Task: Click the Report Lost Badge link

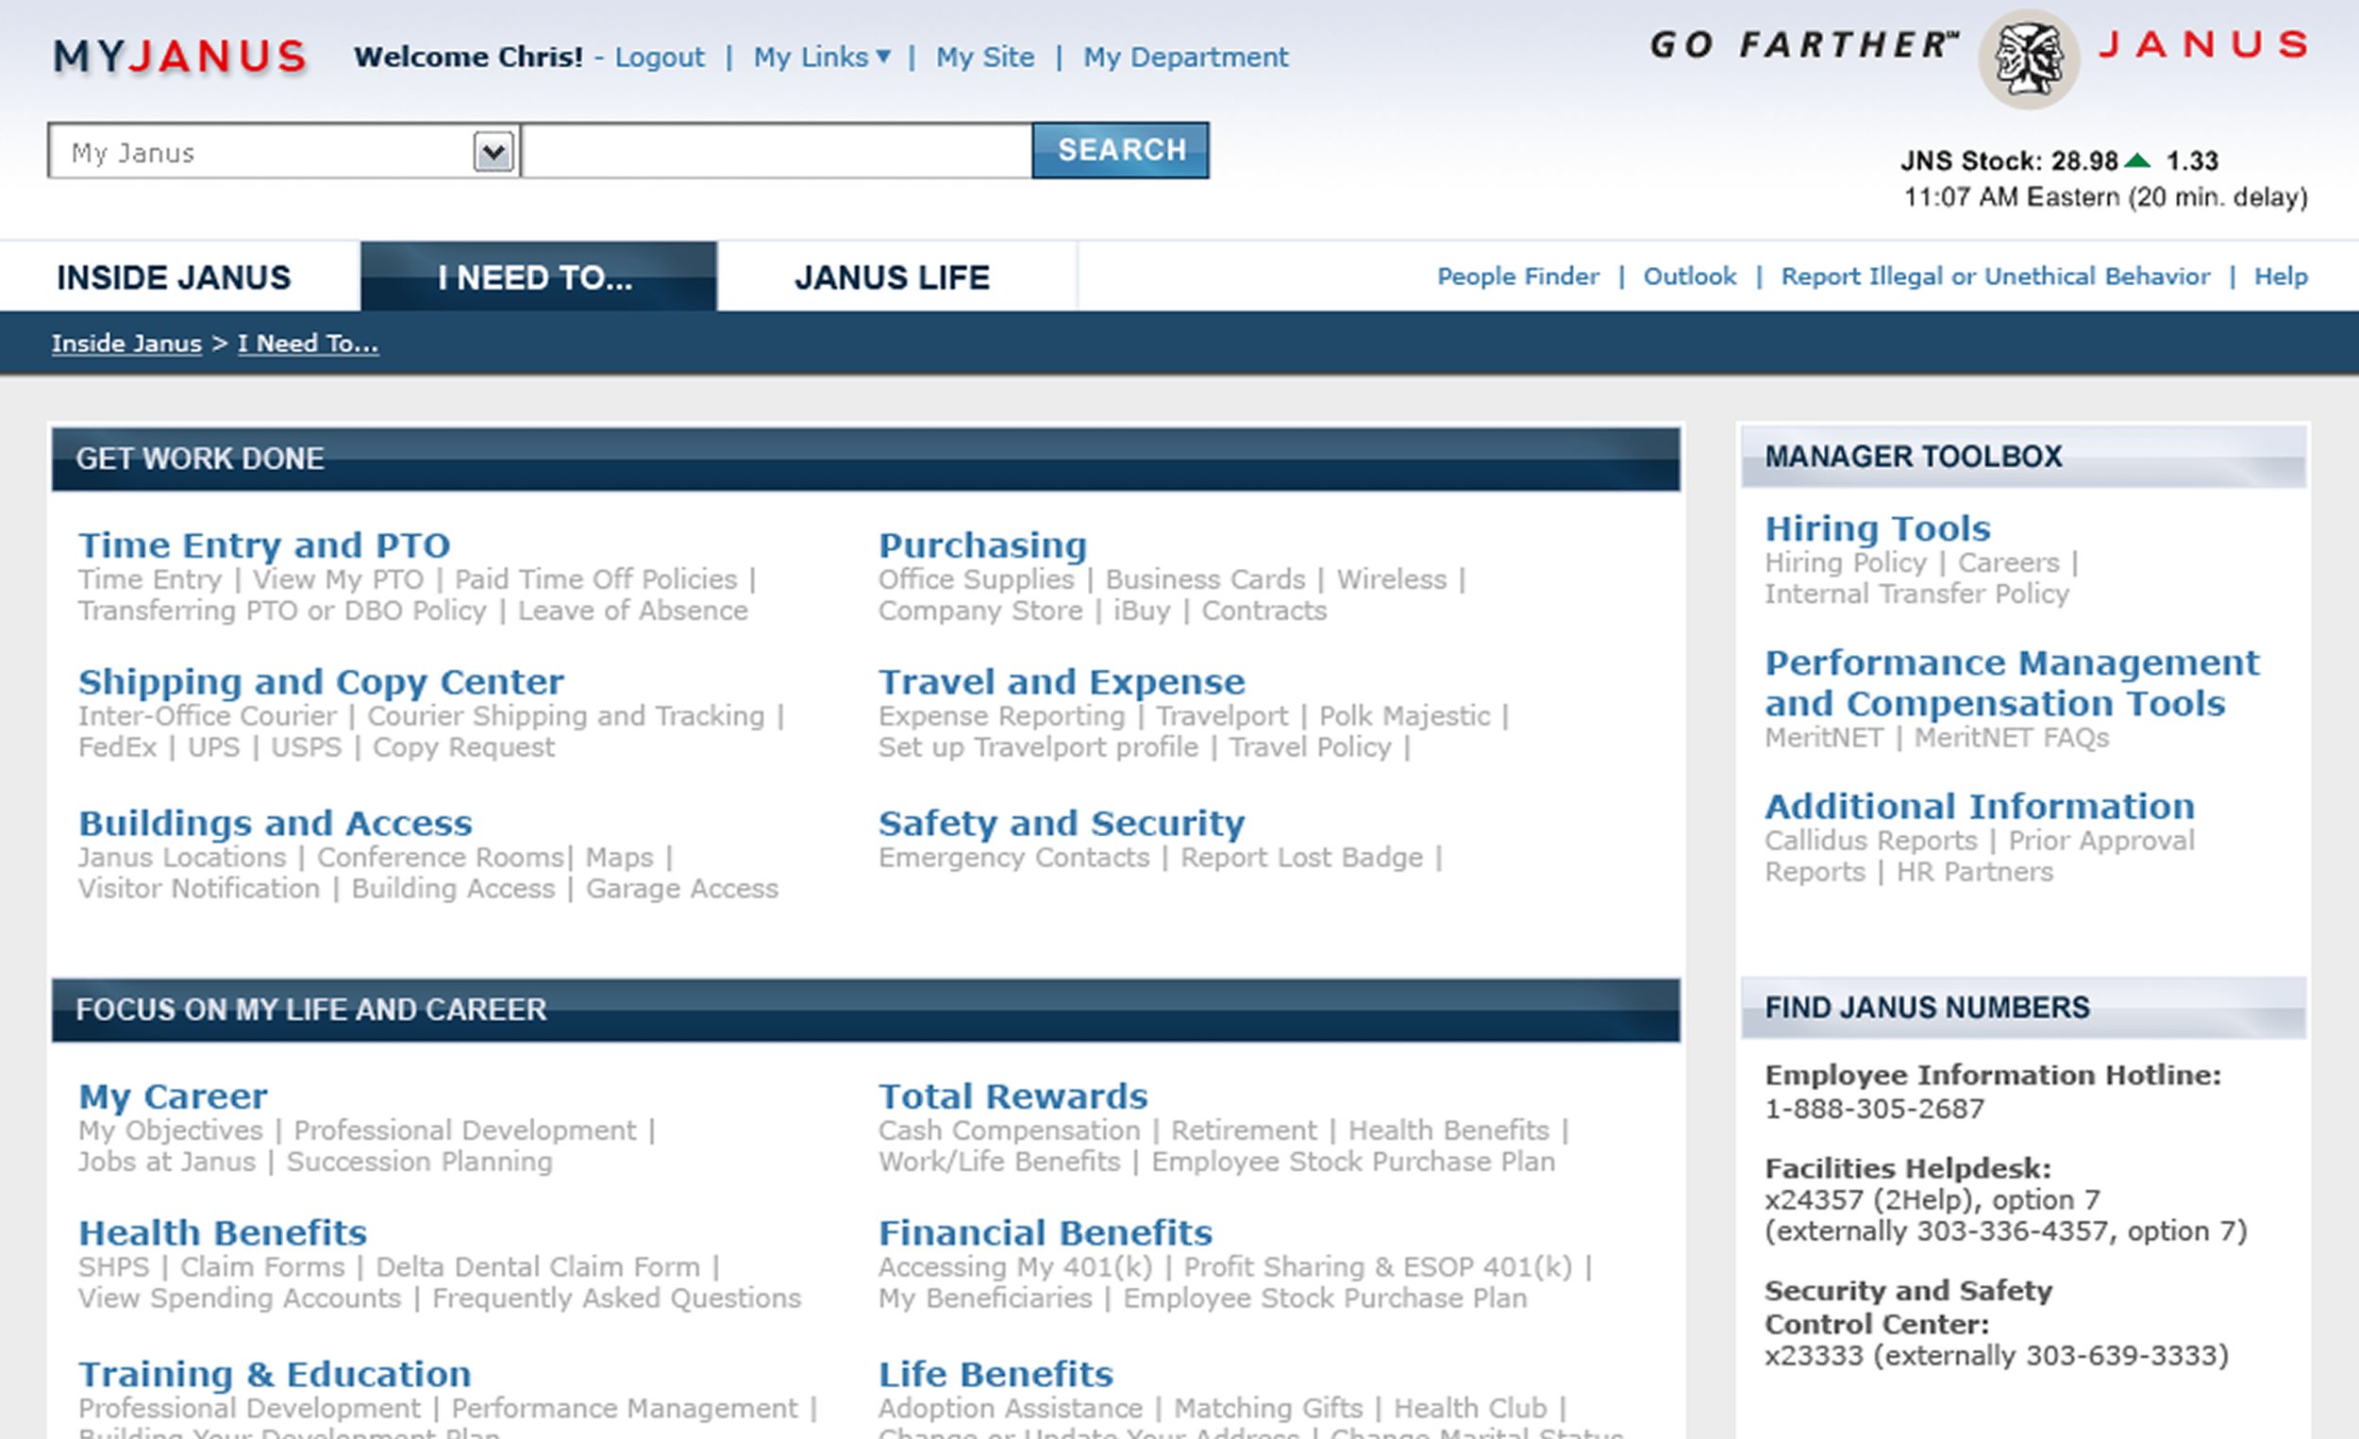Action: [x=1301, y=857]
